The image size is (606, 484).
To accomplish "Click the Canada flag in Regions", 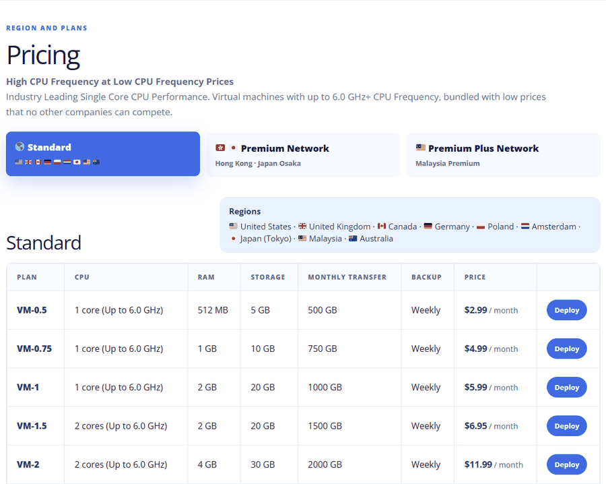I will point(382,226).
